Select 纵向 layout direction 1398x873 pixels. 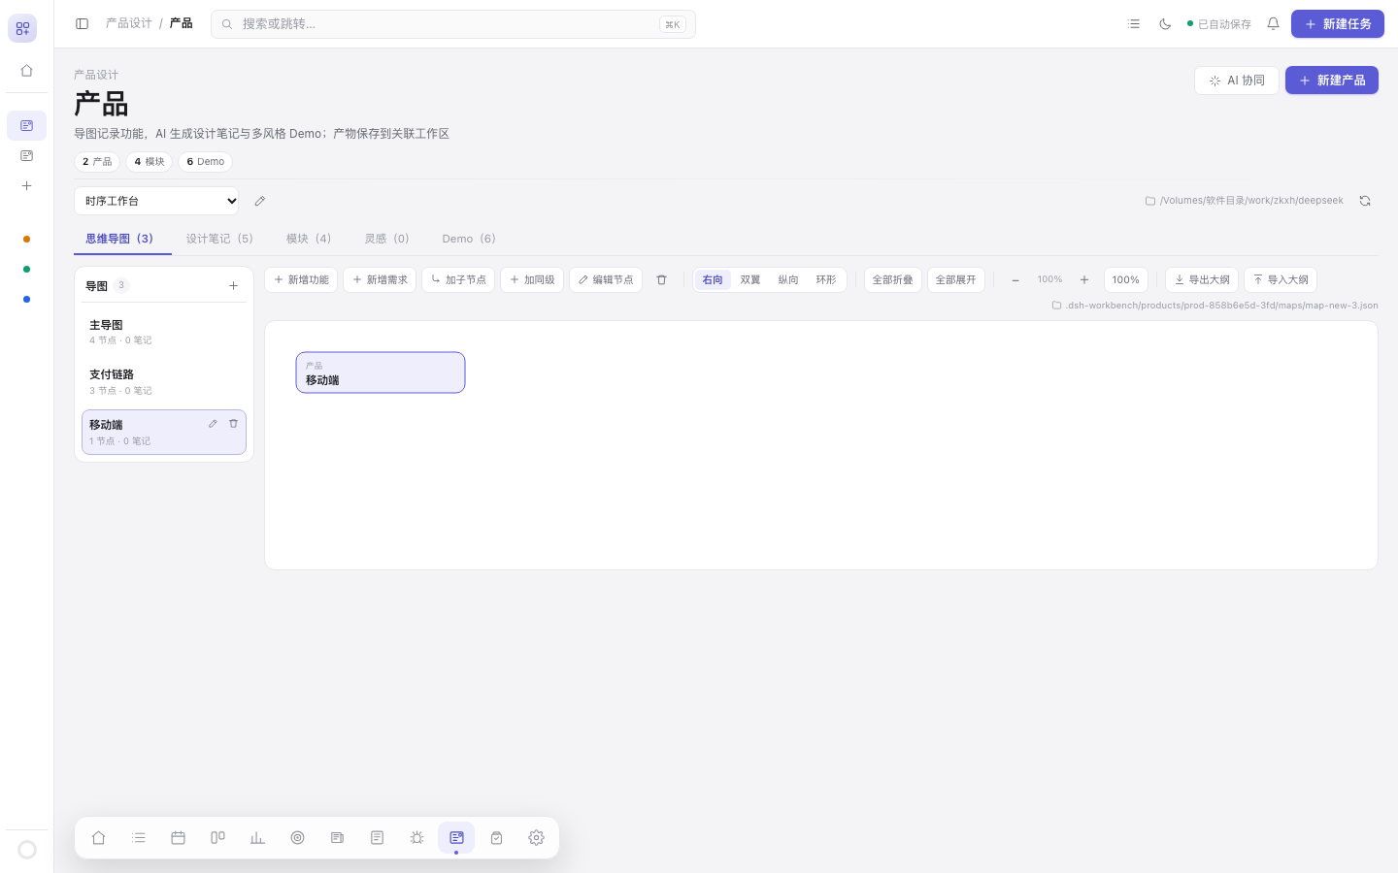(788, 279)
